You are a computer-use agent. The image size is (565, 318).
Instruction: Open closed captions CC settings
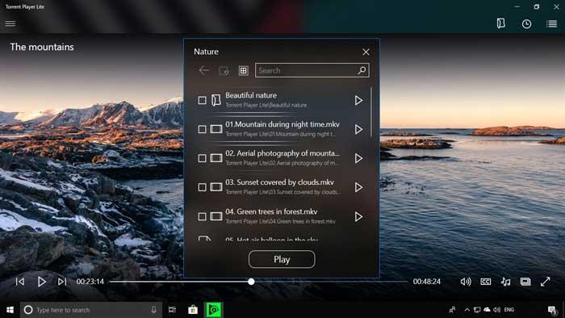coord(485,282)
